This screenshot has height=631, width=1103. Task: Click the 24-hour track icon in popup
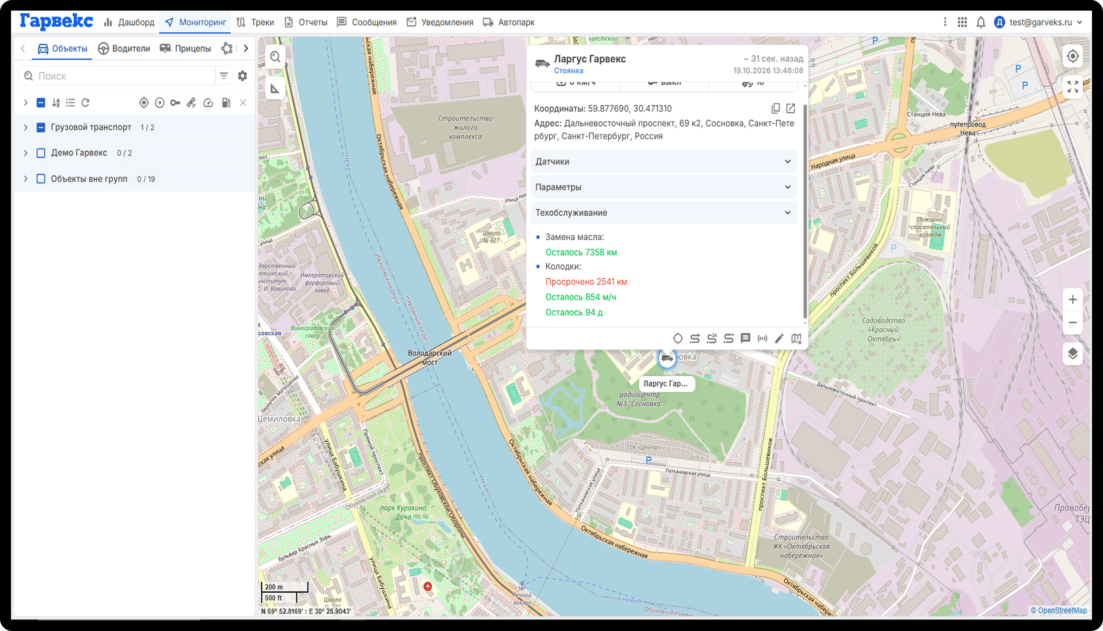(x=712, y=339)
